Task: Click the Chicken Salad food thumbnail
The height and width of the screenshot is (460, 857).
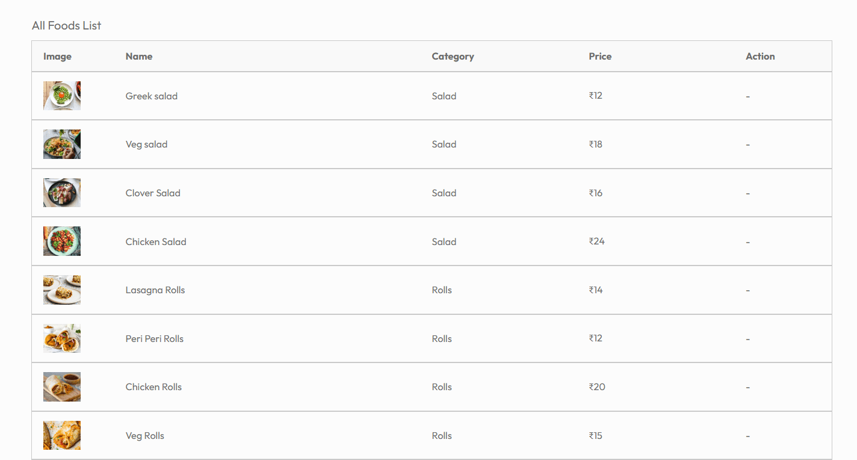Action: [62, 241]
